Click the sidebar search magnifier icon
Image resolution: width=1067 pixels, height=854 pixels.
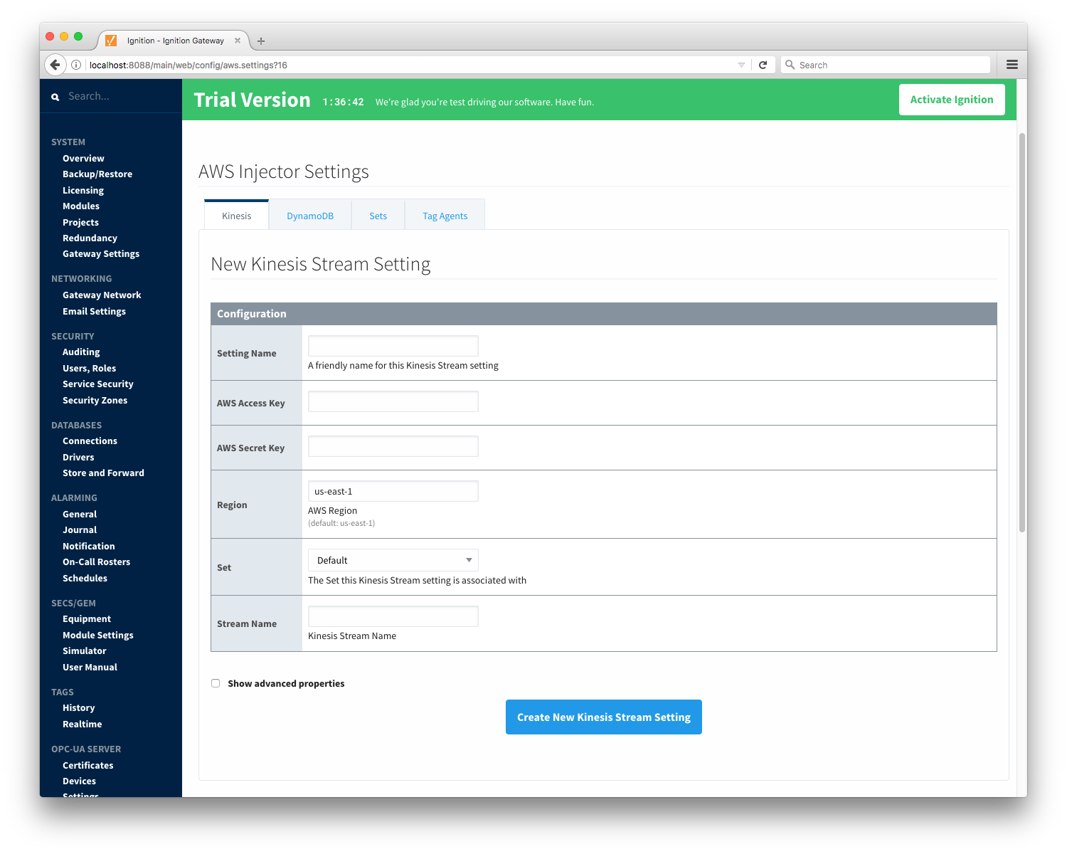tap(55, 97)
